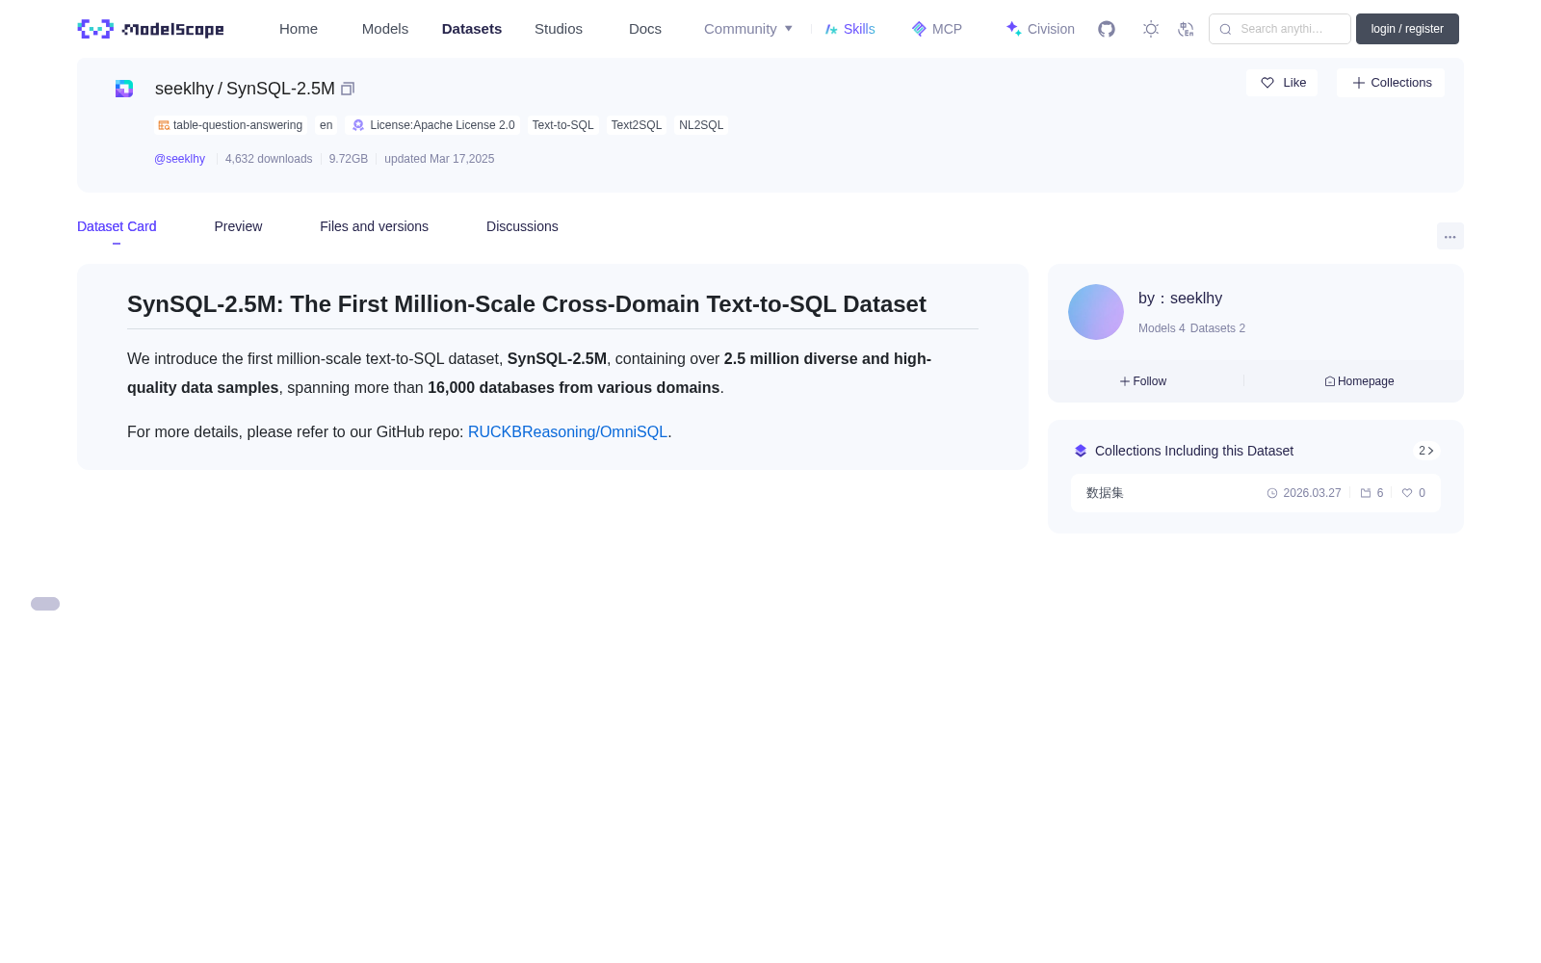This screenshot has height=963, width=1541.
Task: Expand collections list with the 2 chevron
Action: tap(1426, 451)
